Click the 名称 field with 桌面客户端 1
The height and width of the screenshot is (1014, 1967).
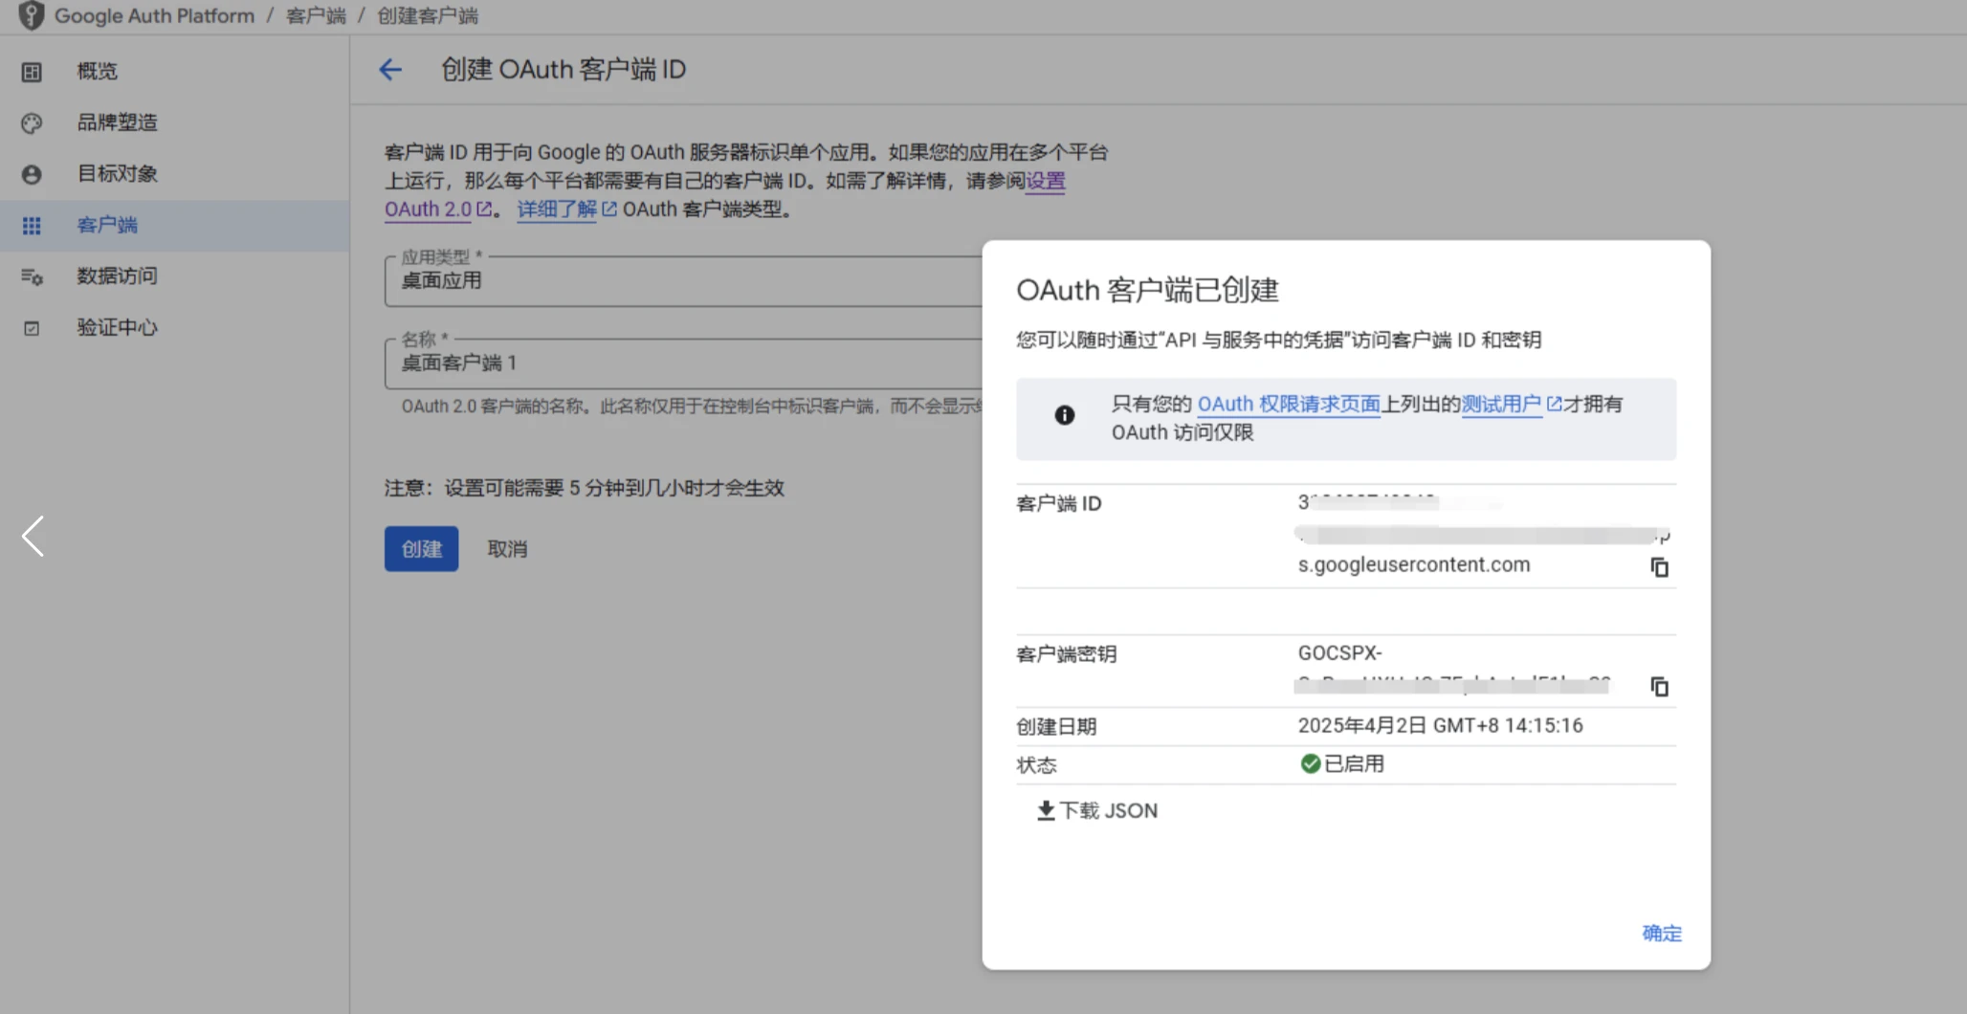tap(683, 364)
